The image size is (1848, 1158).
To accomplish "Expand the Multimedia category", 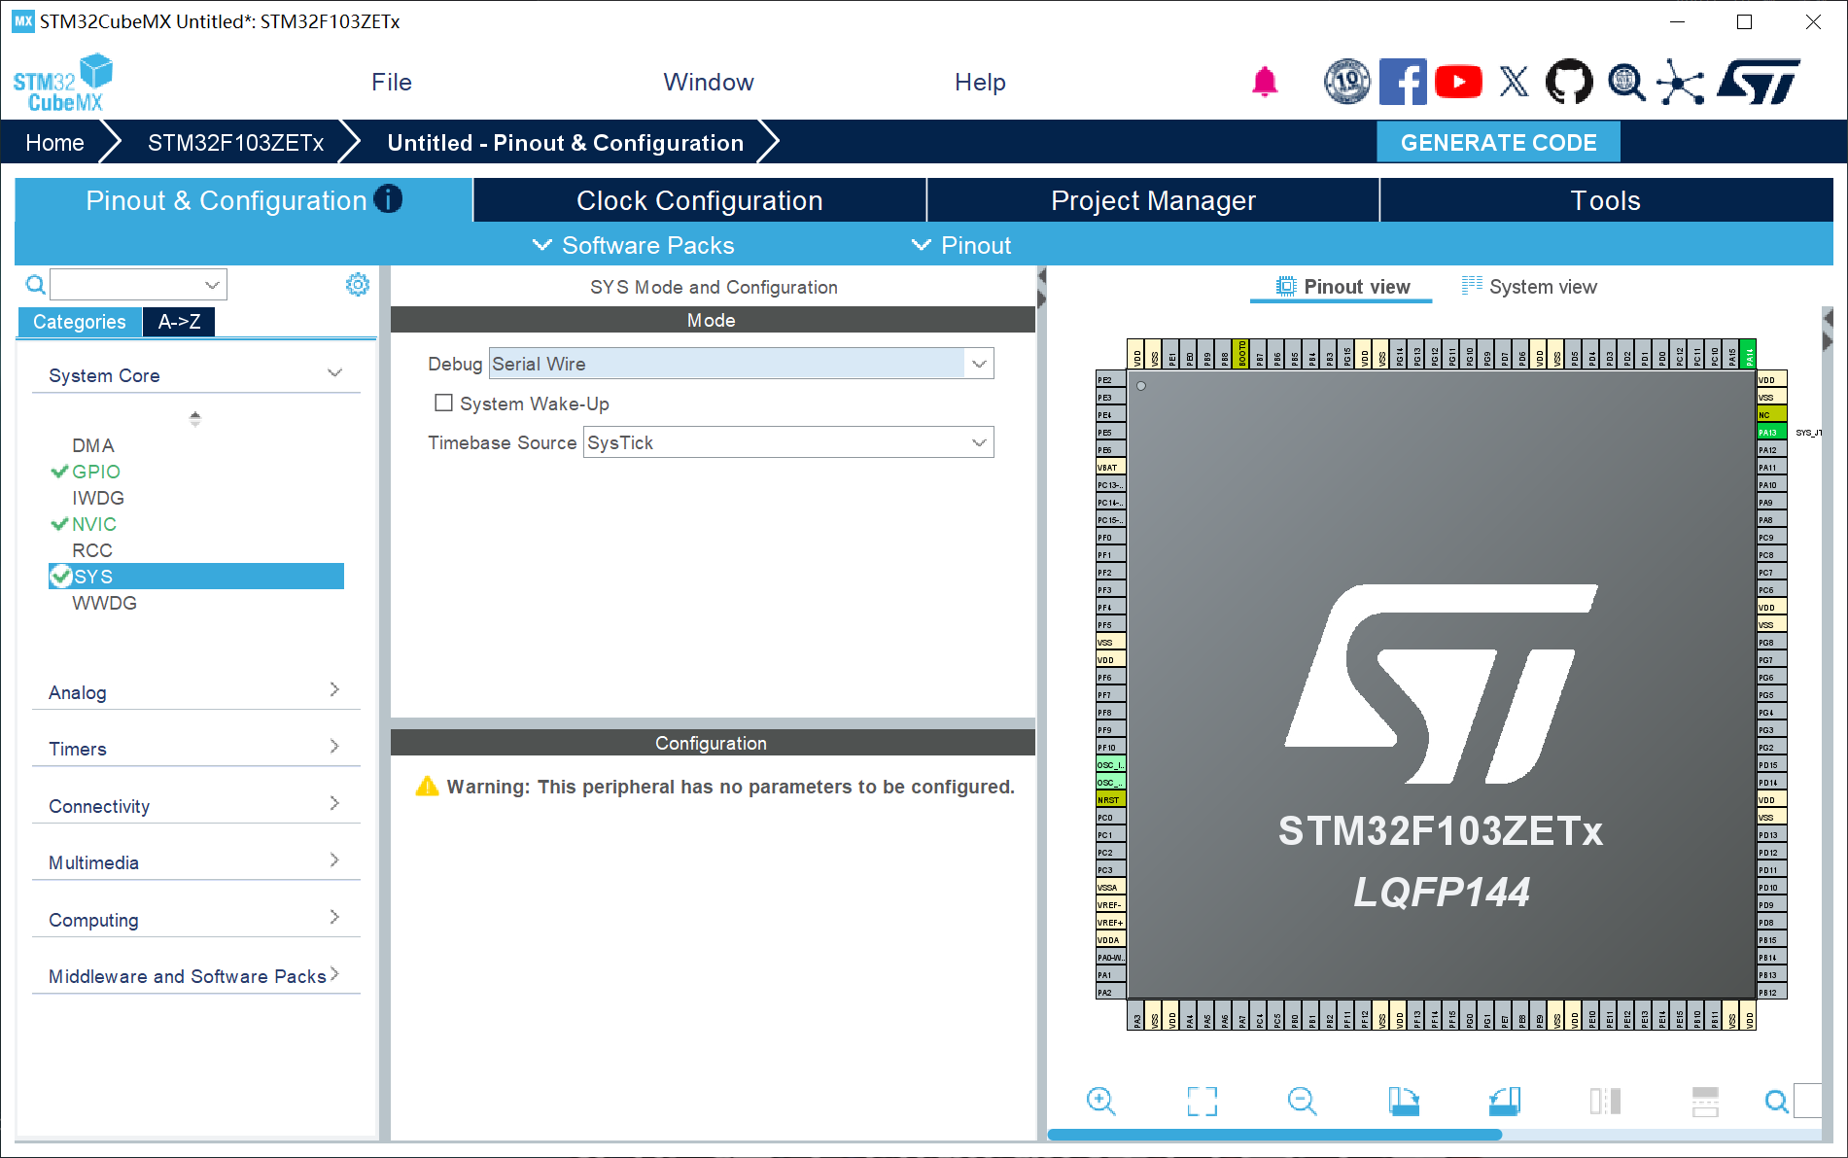I will (x=195, y=862).
